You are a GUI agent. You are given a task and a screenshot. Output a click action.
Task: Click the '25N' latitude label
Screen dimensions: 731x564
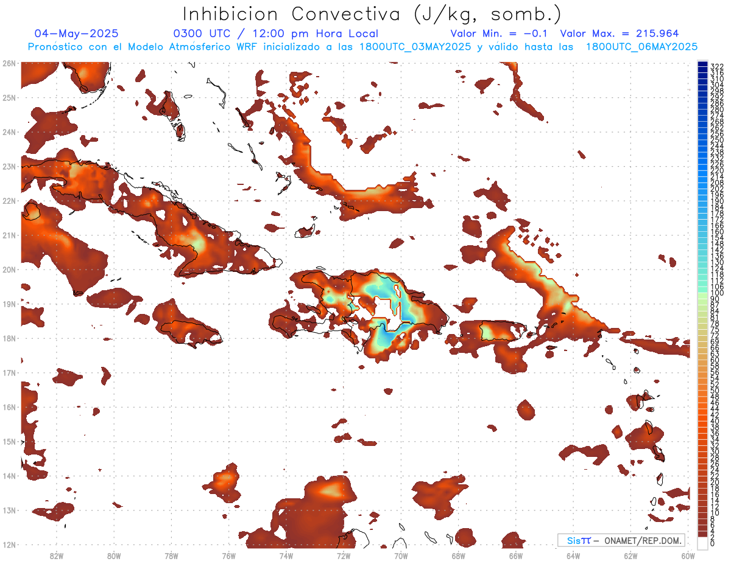(9, 97)
